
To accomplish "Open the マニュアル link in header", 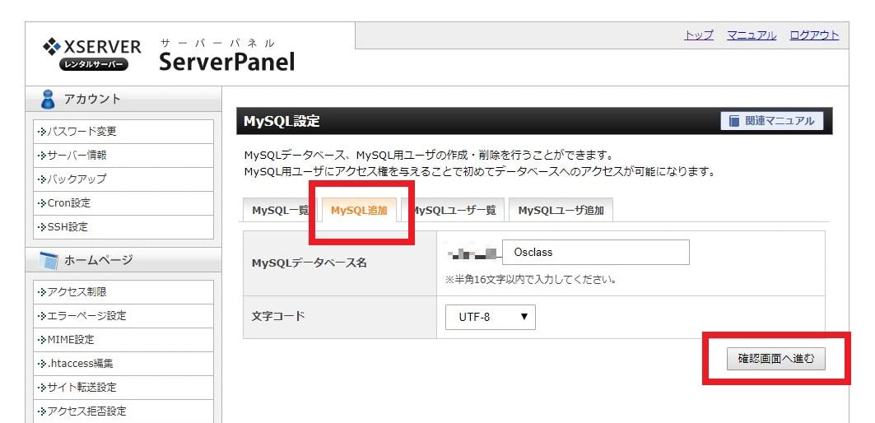I will tap(751, 35).
